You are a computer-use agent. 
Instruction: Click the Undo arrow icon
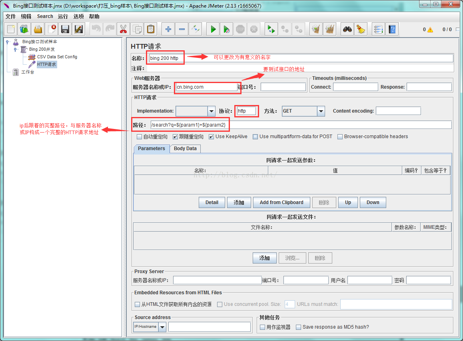pyautogui.click(x=96, y=29)
